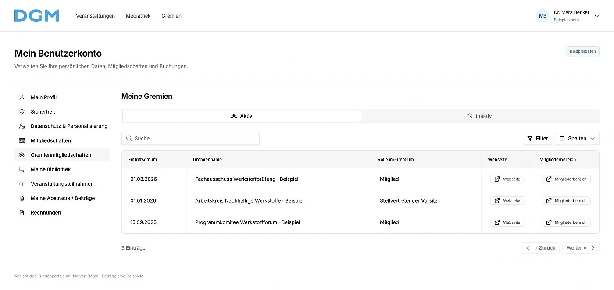Focus the Suche search field
This screenshot has width=614, height=290.
190,138
